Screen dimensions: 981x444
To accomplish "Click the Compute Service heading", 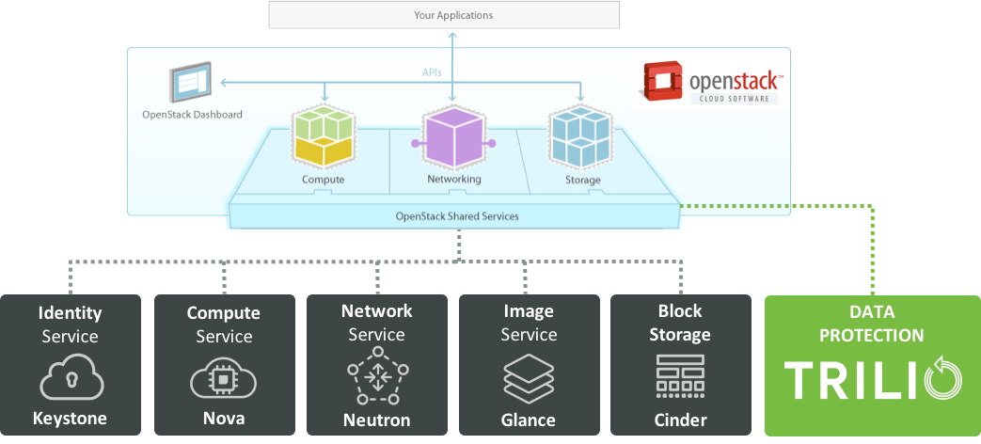I will point(223,325).
